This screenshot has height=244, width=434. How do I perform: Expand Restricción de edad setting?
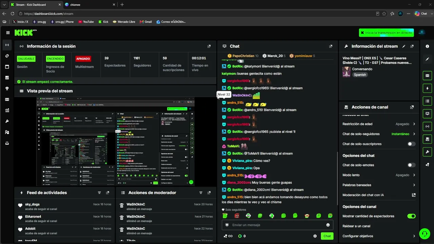coord(379,124)
